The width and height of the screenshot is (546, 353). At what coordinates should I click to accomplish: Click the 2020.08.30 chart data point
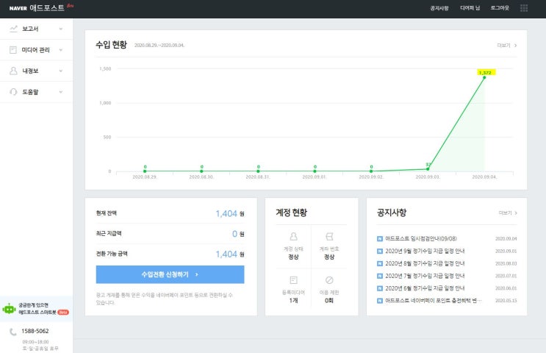(x=201, y=171)
